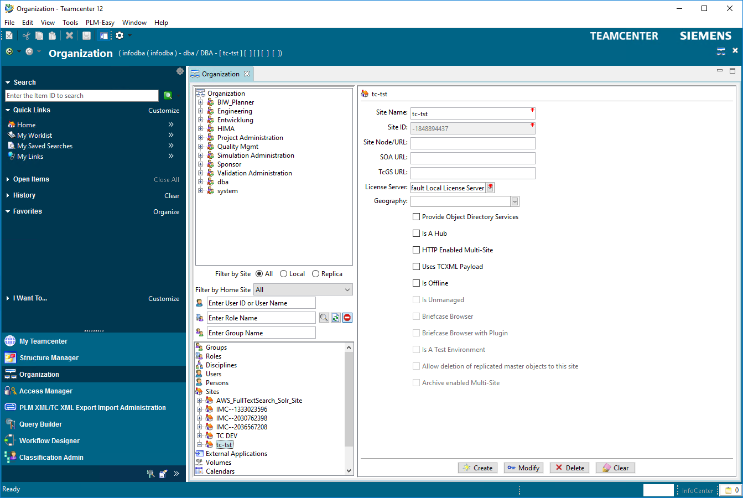Open the PLM-Easy menu
The image size is (743, 498).
(100, 23)
